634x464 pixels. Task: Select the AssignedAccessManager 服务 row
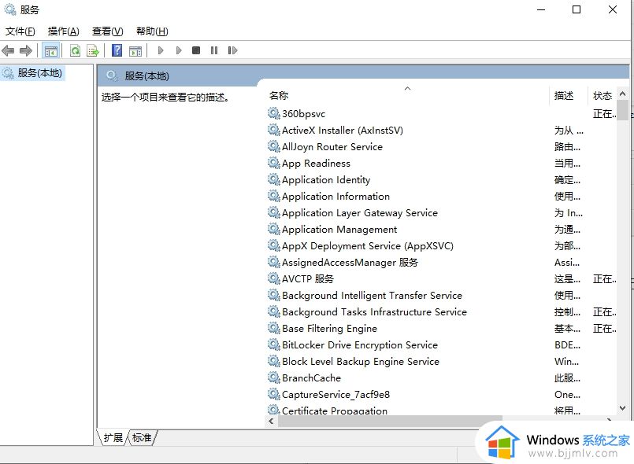pos(442,263)
